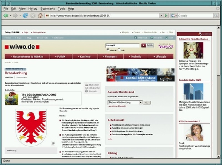Open the address bar URL dropdown
This screenshot has height=165, width=222.
pos(161,16)
